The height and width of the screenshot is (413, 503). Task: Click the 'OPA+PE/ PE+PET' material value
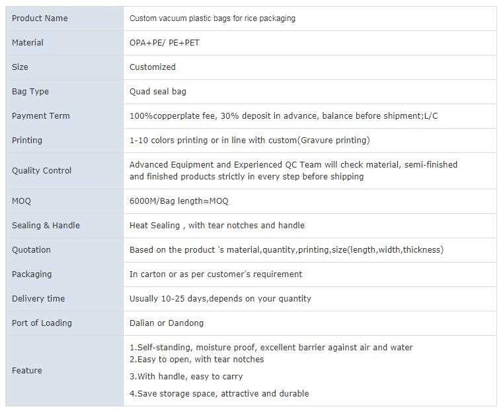(x=165, y=43)
